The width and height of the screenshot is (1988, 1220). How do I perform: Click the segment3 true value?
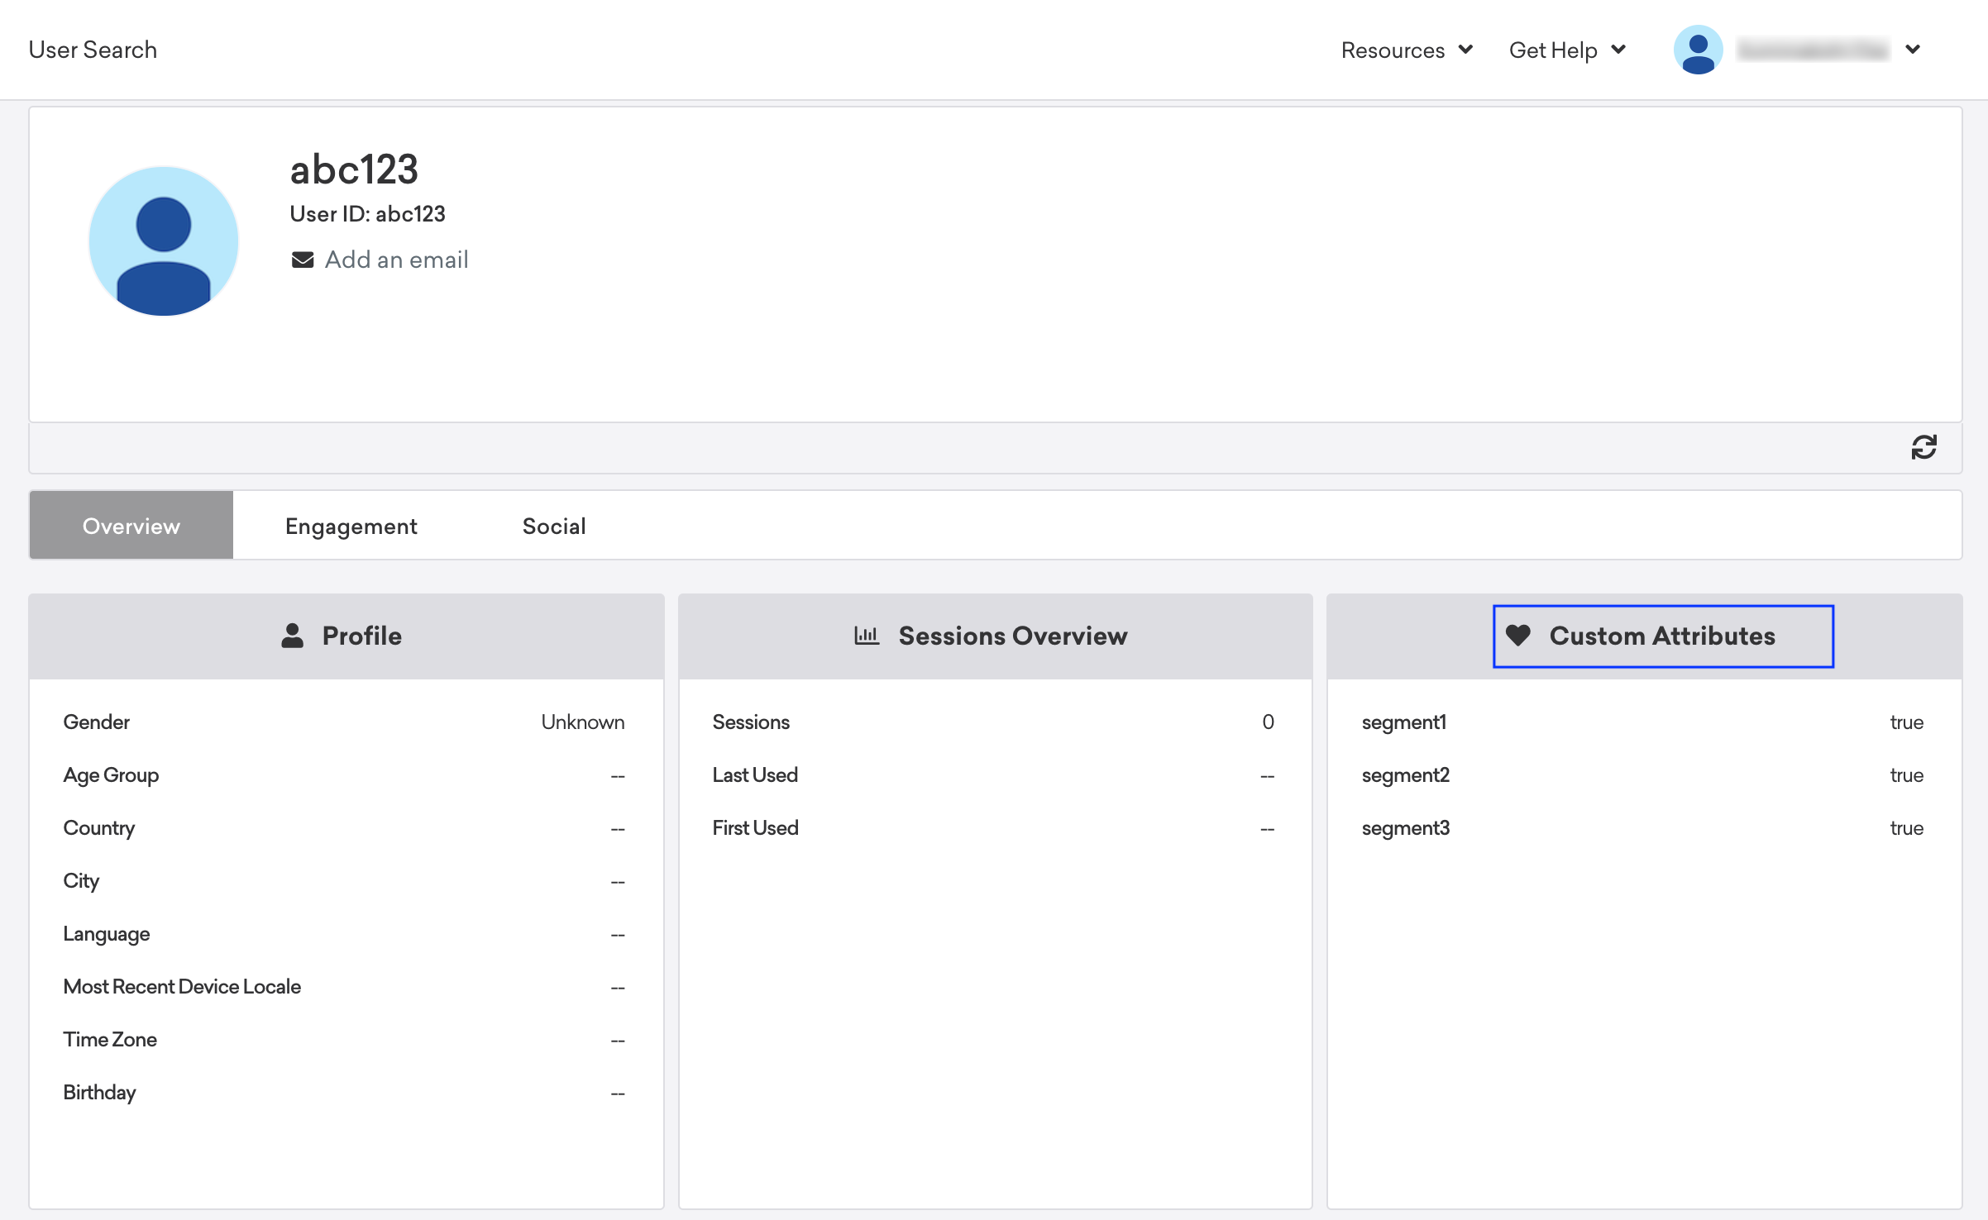tap(1906, 827)
